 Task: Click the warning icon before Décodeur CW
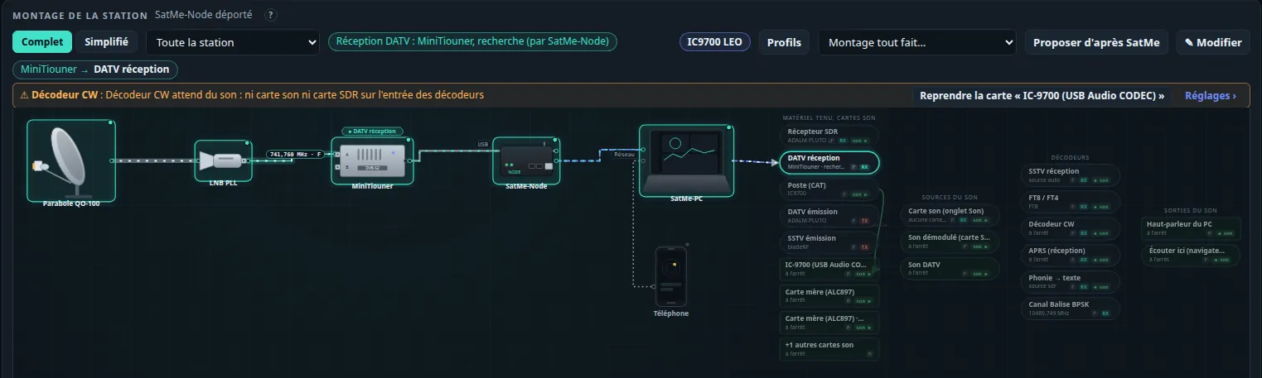coord(24,95)
